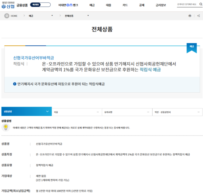Open the 공제 top menu

pos(142,5)
